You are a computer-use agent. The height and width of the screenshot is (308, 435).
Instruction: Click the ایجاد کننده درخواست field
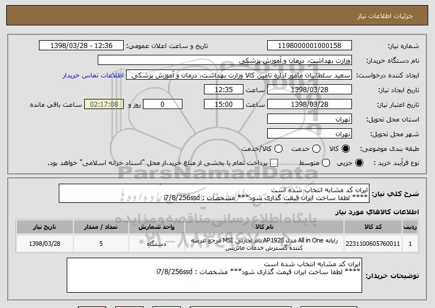(x=239, y=75)
